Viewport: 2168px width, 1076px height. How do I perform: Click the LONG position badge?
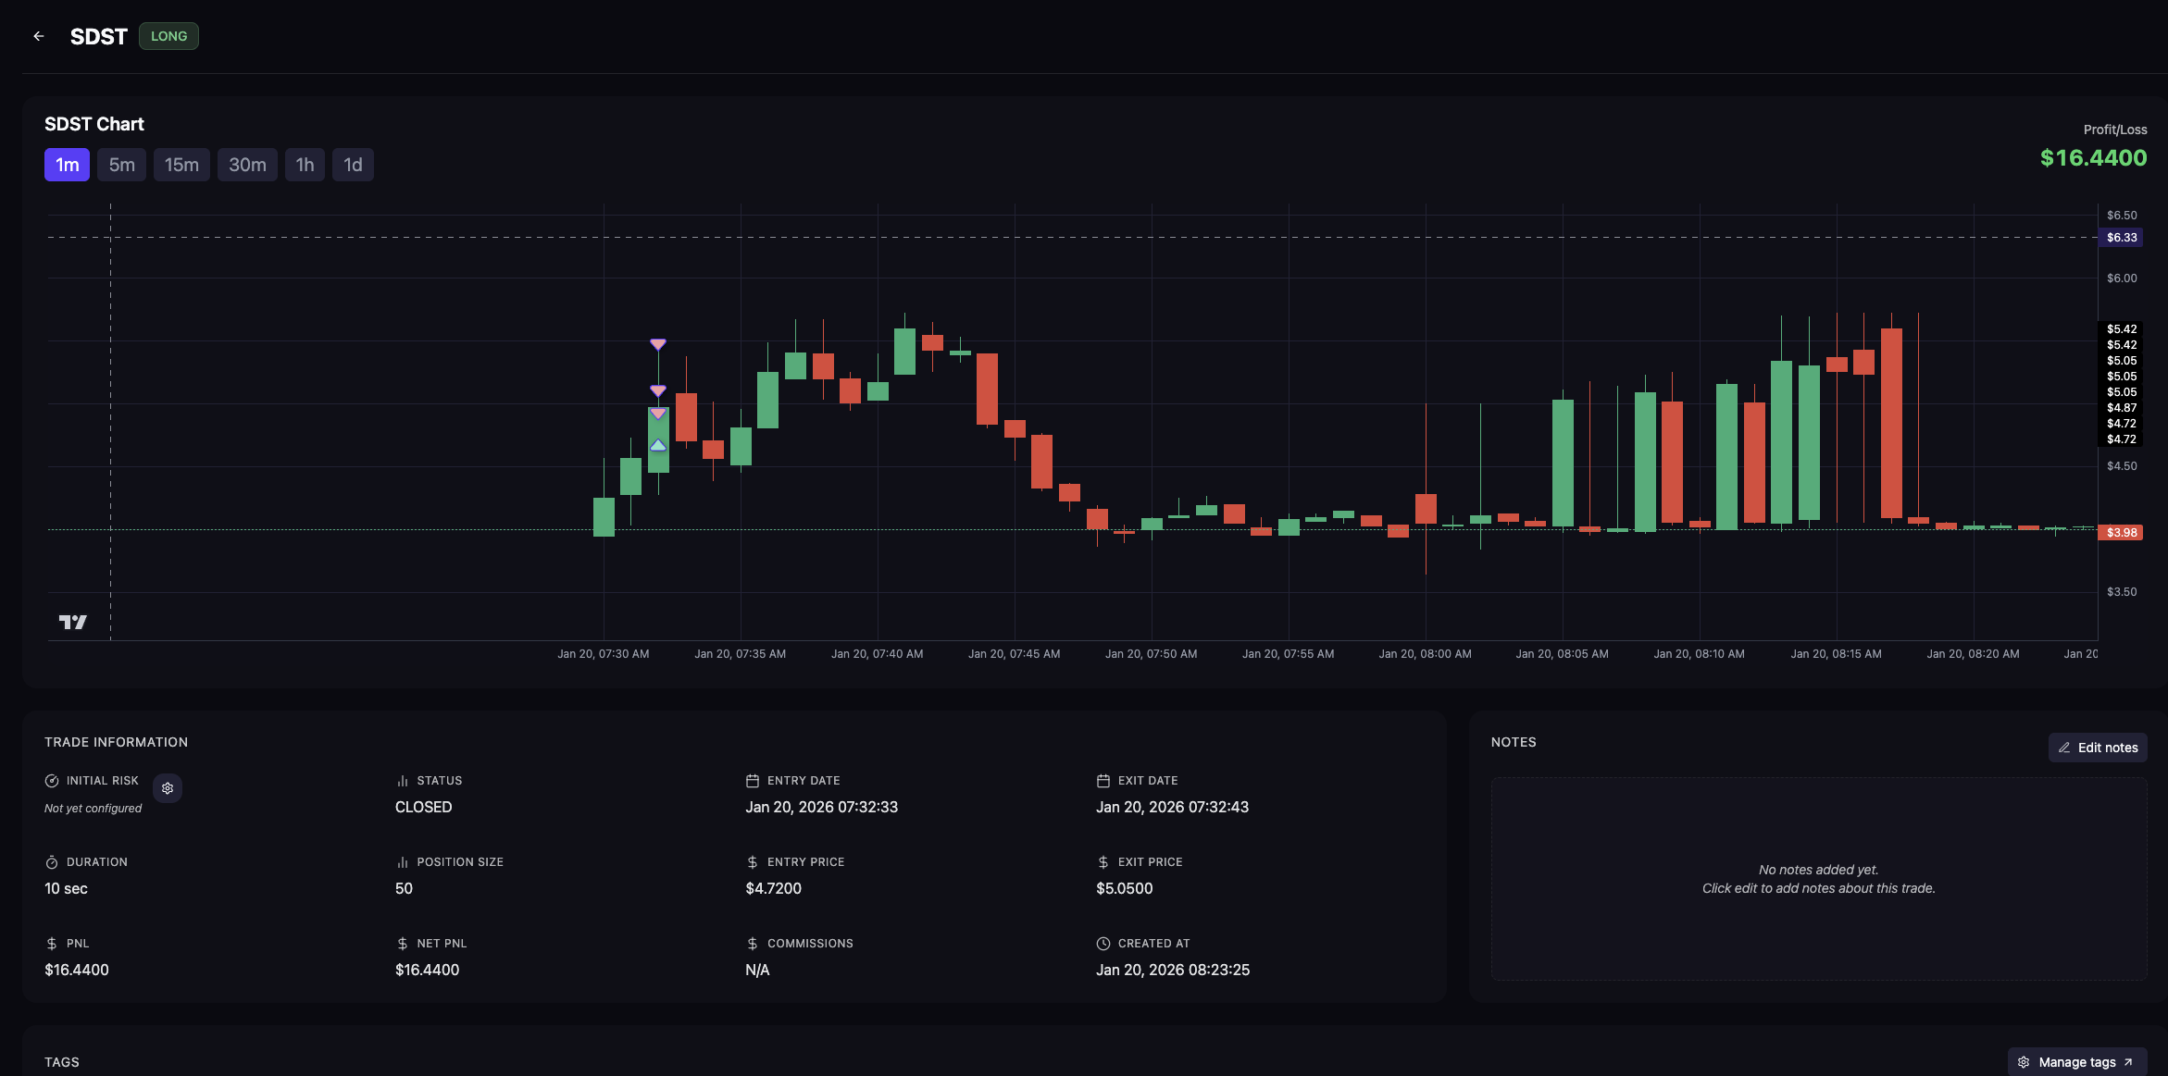point(168,36)
